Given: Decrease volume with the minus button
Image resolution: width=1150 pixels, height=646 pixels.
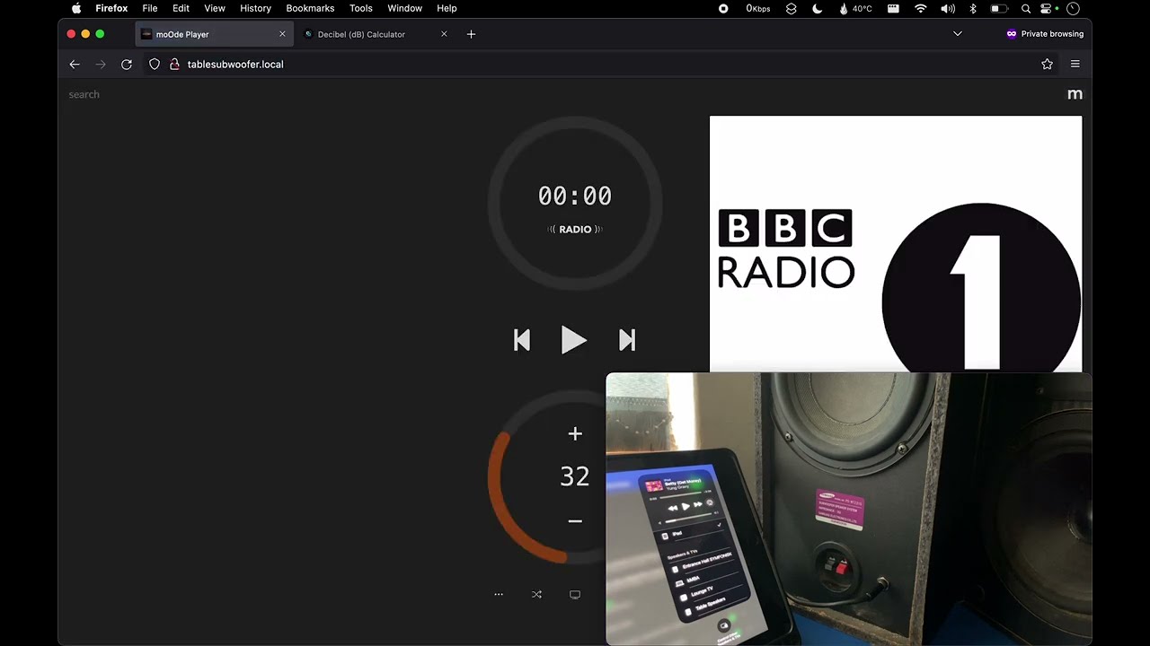Looking at the screenshot, I should point(575,521).
